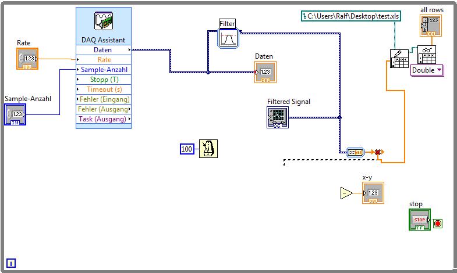This screenshot has height=273, width=457.
Task: Click the Rate input row of DAQ Assistant
Action: pyautogui.click(x=104, y=60)
